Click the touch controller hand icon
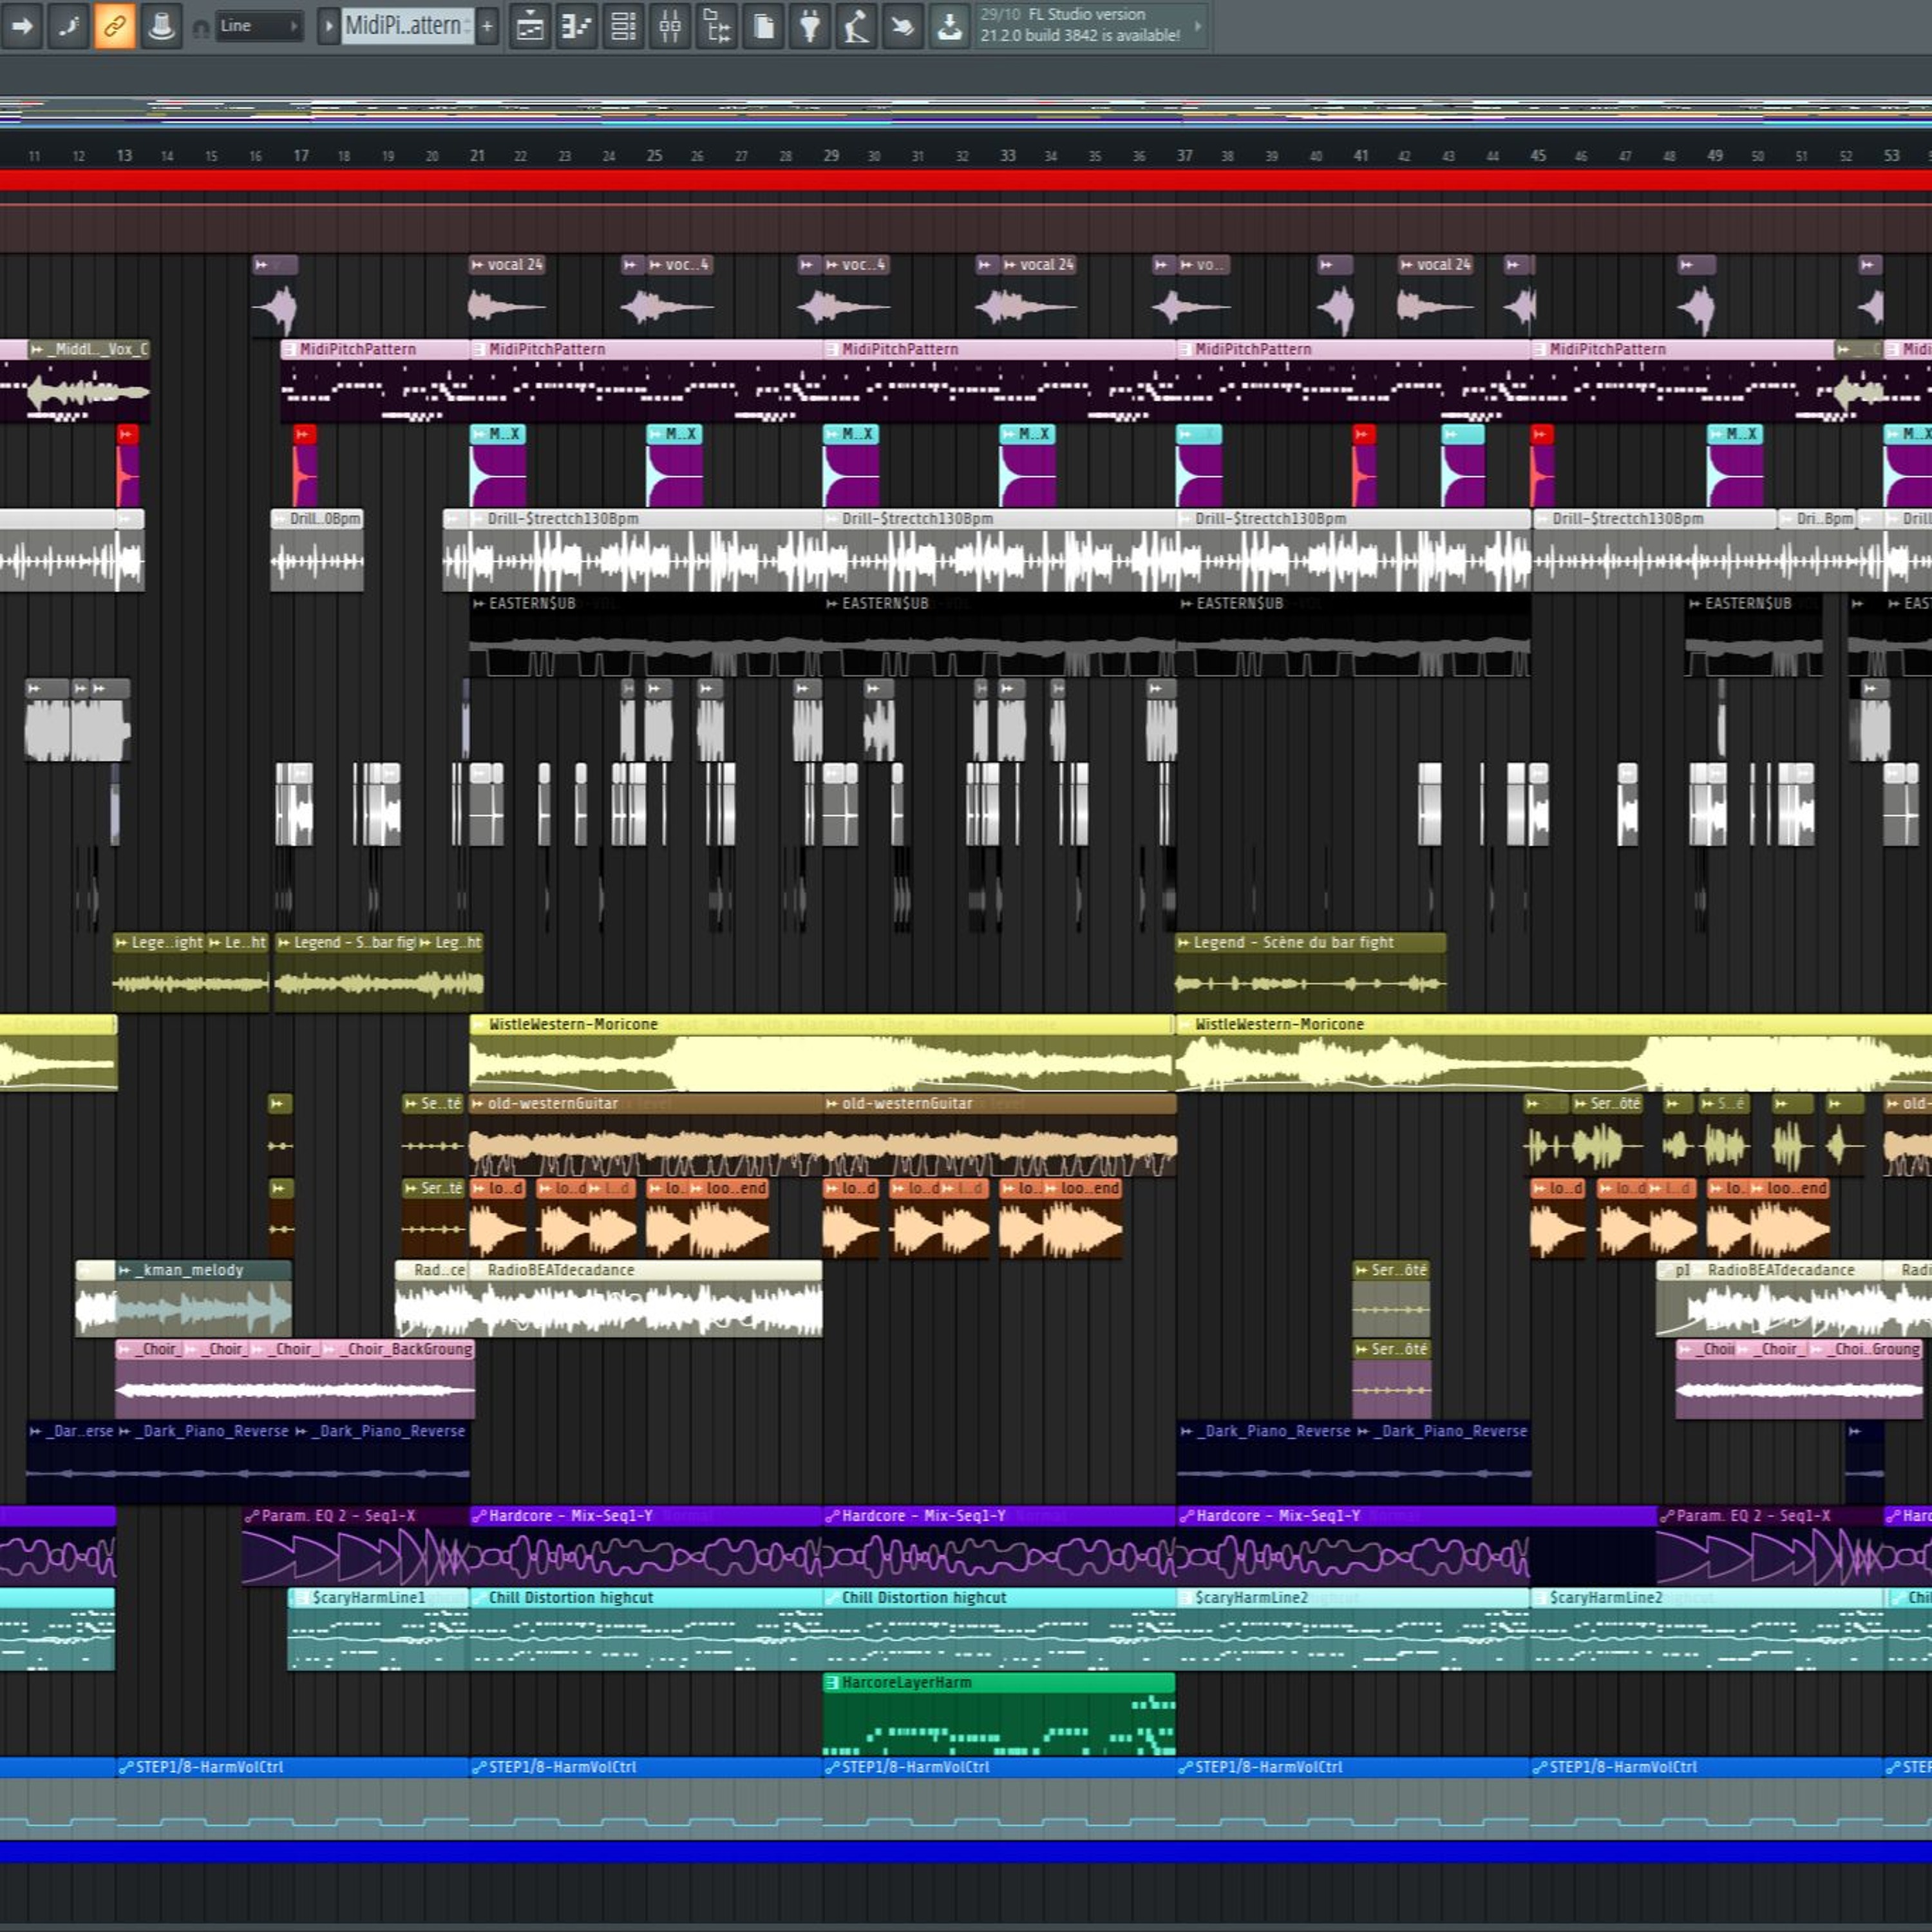This screenshot has height=1932, width=1932. click(x=902, y=26)
